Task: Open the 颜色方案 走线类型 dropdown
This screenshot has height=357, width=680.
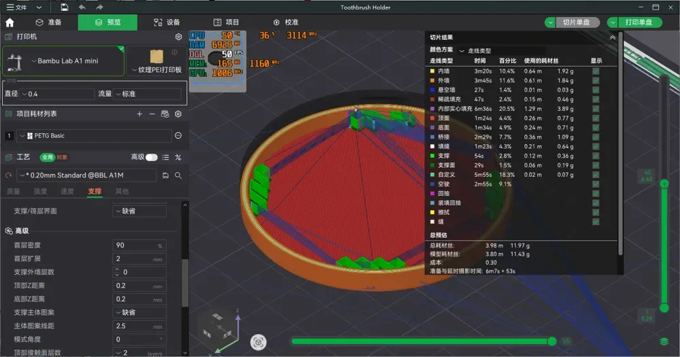Action: (x=501, y=51)
